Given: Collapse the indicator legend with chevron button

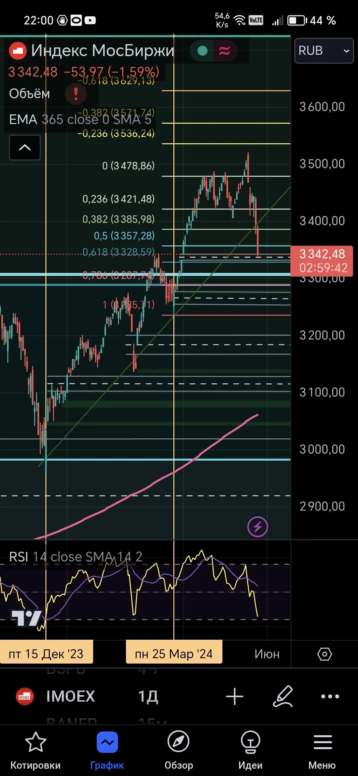Looking at the screenshot, I should coord(25,148).
